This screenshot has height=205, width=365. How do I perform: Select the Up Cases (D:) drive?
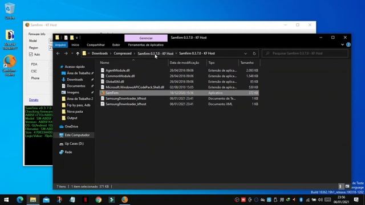pos(74,143)
